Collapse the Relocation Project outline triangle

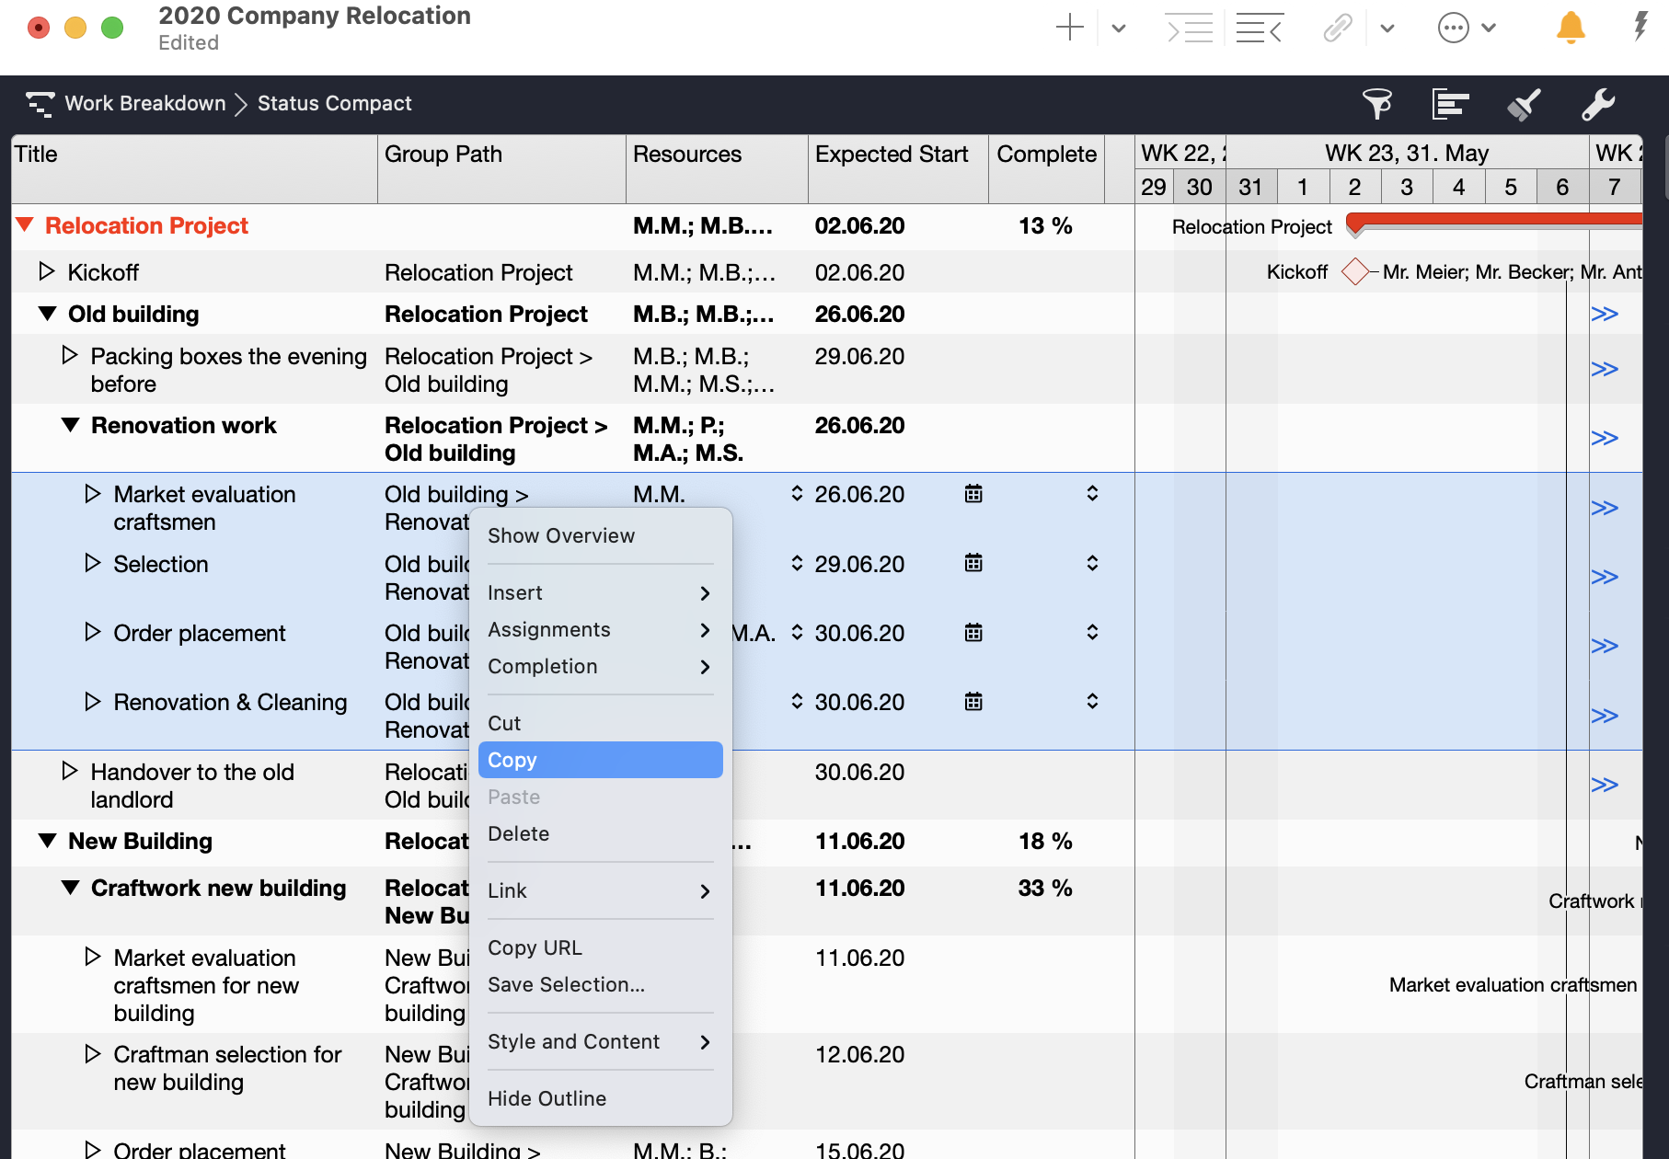click(24, 224)
